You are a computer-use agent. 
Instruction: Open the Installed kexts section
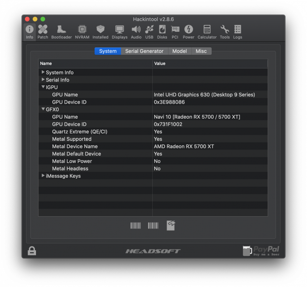coord(100,32)
